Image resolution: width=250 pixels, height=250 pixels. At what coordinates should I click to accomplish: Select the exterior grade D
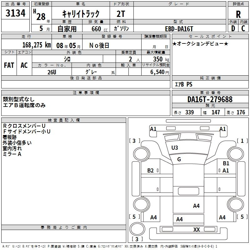point(233,28)
